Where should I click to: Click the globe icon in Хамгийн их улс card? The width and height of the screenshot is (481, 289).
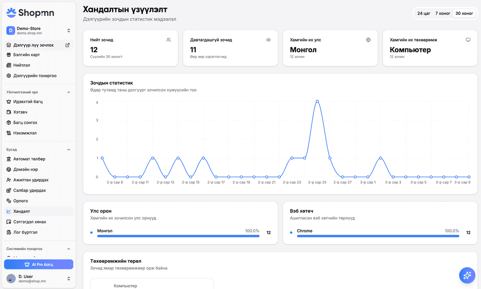click(x=368, y=40)
